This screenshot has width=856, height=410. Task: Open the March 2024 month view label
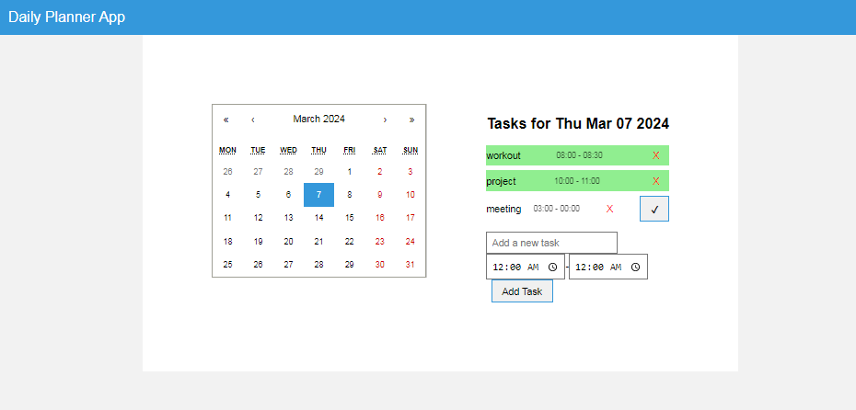pos(318,119)
